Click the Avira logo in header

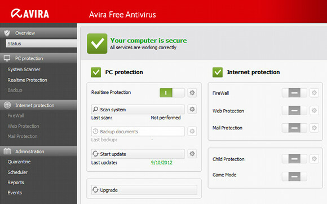coord(30,14)
